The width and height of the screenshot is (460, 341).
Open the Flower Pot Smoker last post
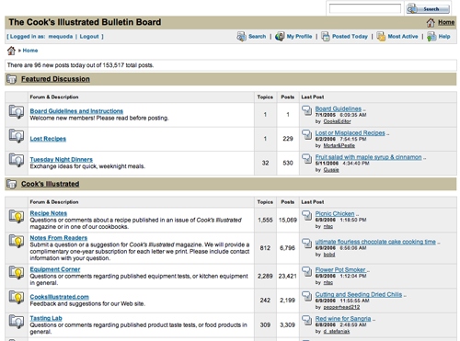340,270
